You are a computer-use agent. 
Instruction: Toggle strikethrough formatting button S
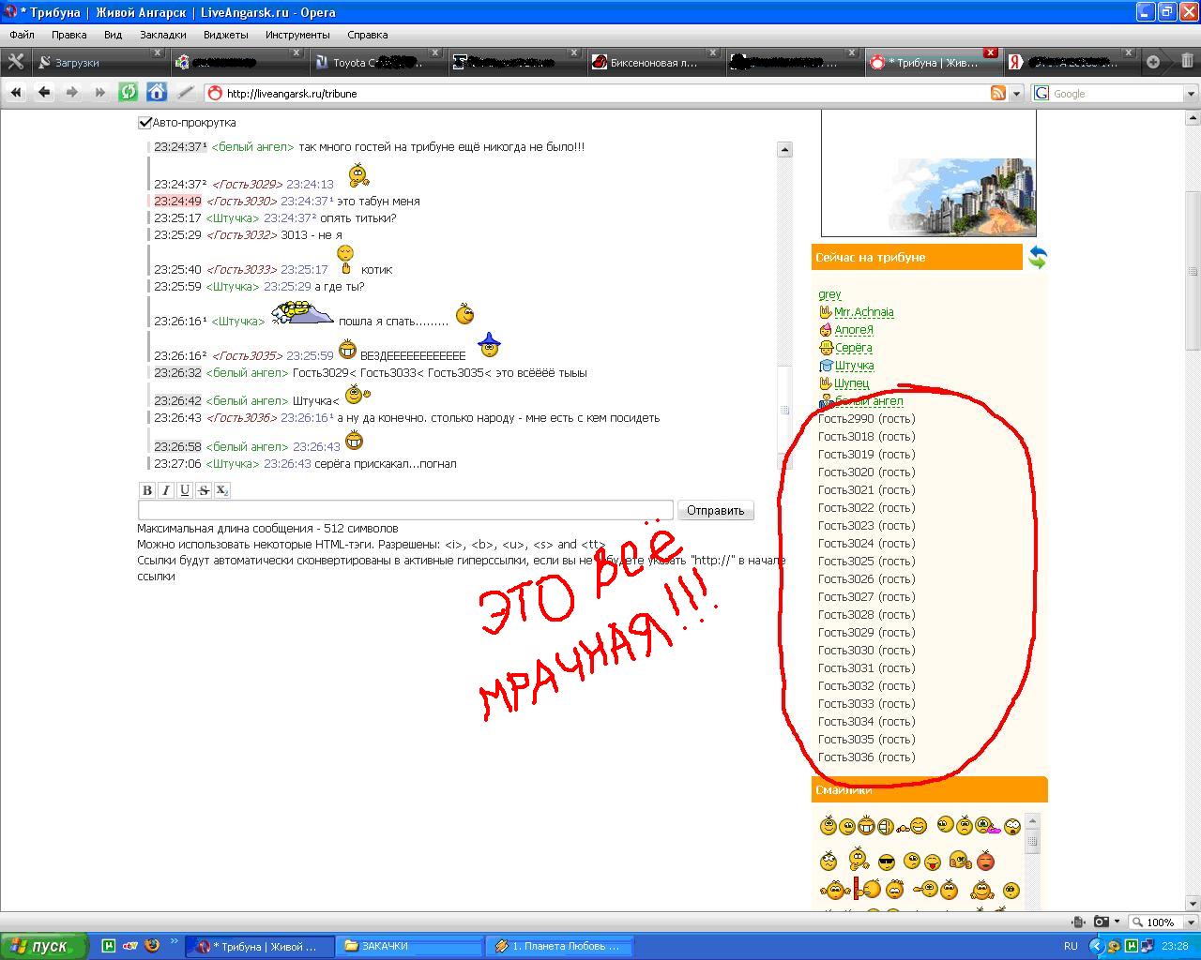tap(204, 490)
